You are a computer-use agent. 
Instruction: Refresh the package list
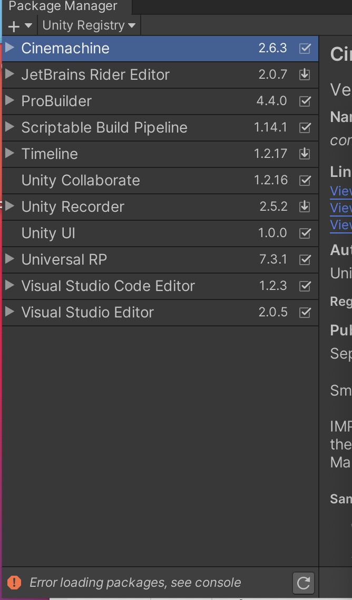pos(303,583)
